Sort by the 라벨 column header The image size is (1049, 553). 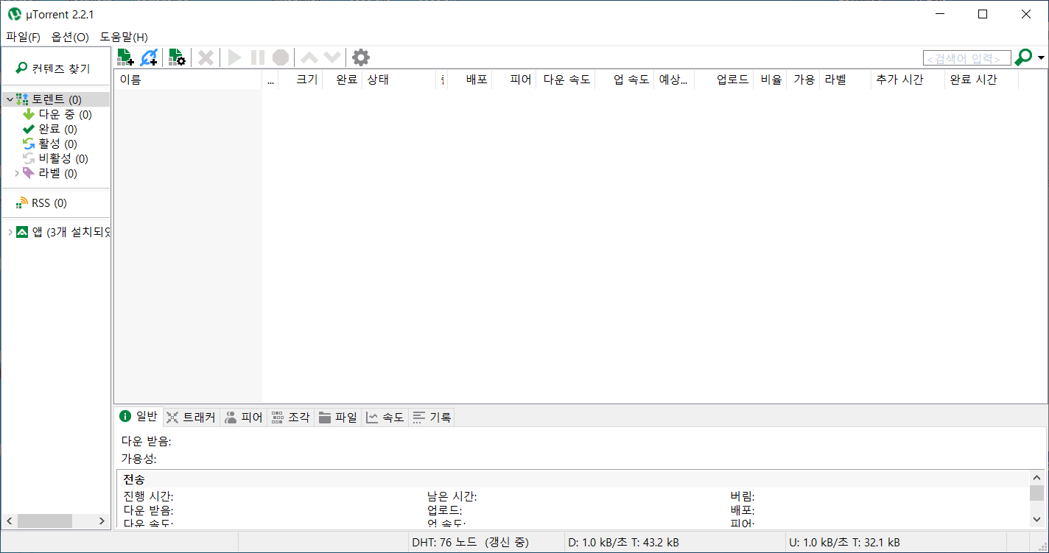point(846,80)
